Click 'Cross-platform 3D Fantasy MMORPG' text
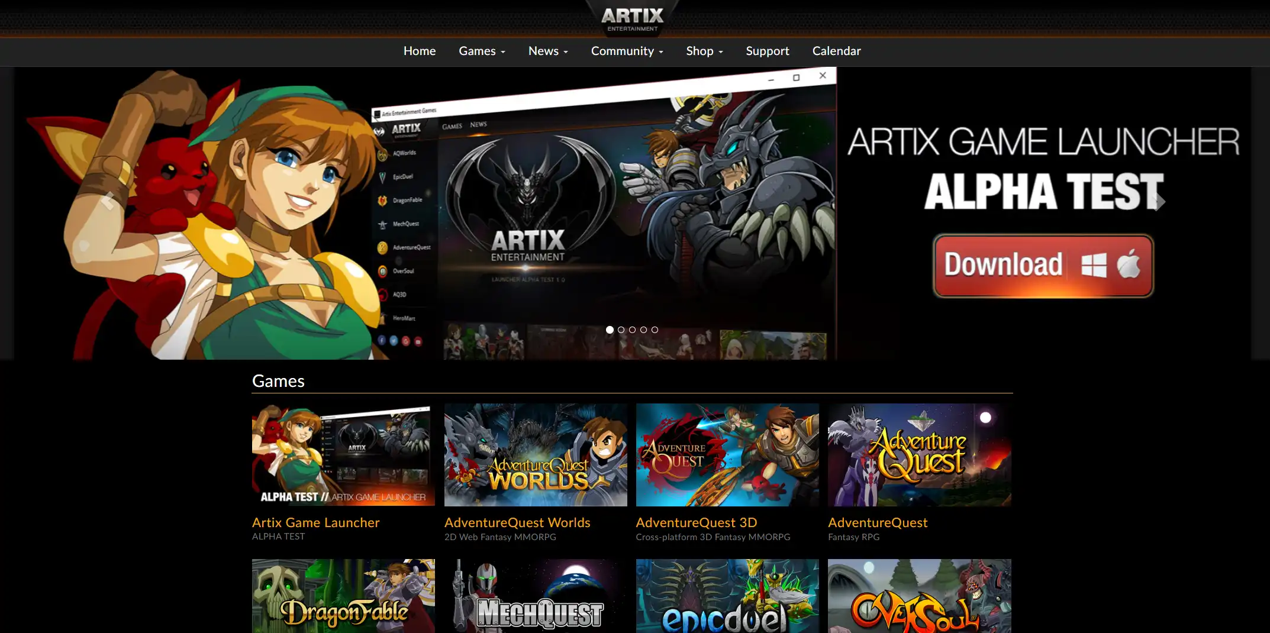Screen dimensions: 1270x633 point(713,537)
